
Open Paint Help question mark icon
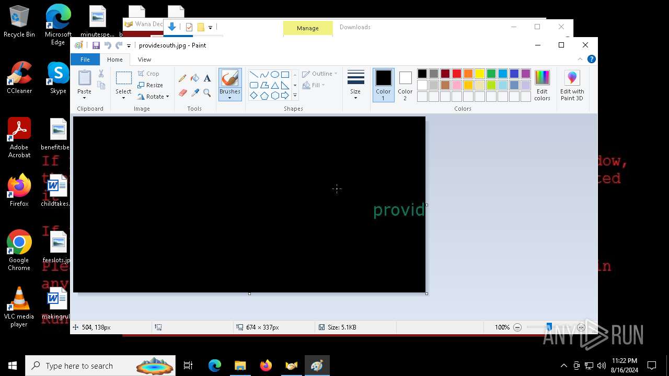coord(591,59)
